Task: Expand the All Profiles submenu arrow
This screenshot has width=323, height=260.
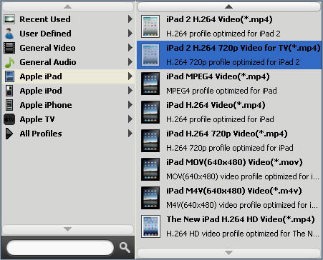Action: tap(130, 134)
